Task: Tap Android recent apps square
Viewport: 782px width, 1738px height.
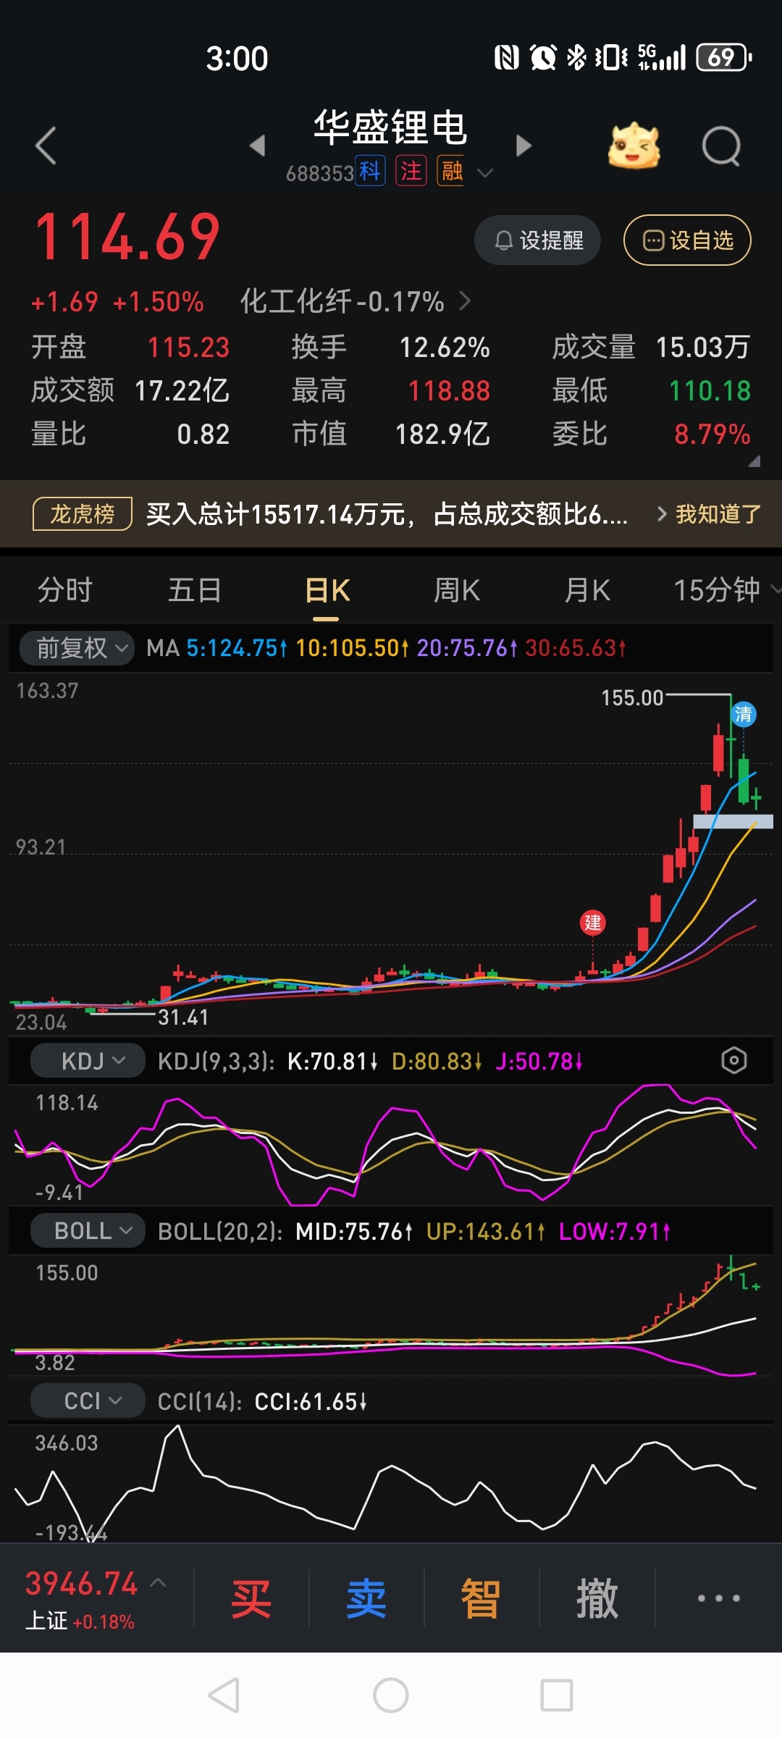Action: click(557, 1695)
